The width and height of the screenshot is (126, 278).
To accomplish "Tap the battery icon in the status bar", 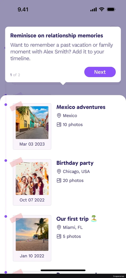I will 111,9.
